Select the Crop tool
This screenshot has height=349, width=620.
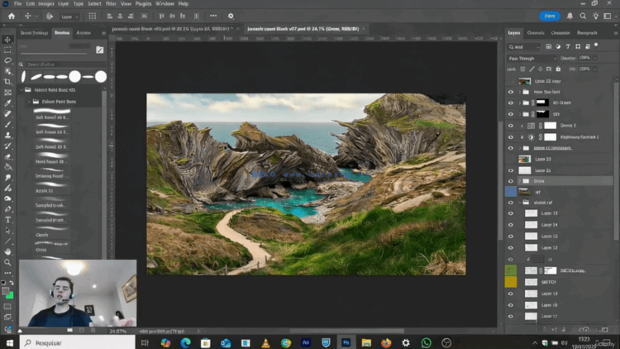point(8,82)
